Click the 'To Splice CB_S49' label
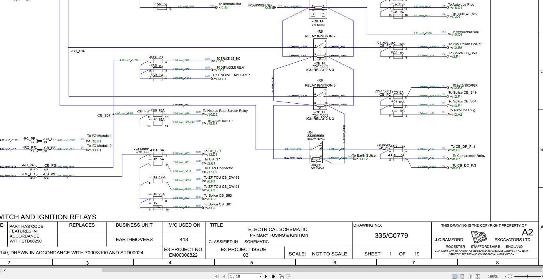 [x=463, y=93]
